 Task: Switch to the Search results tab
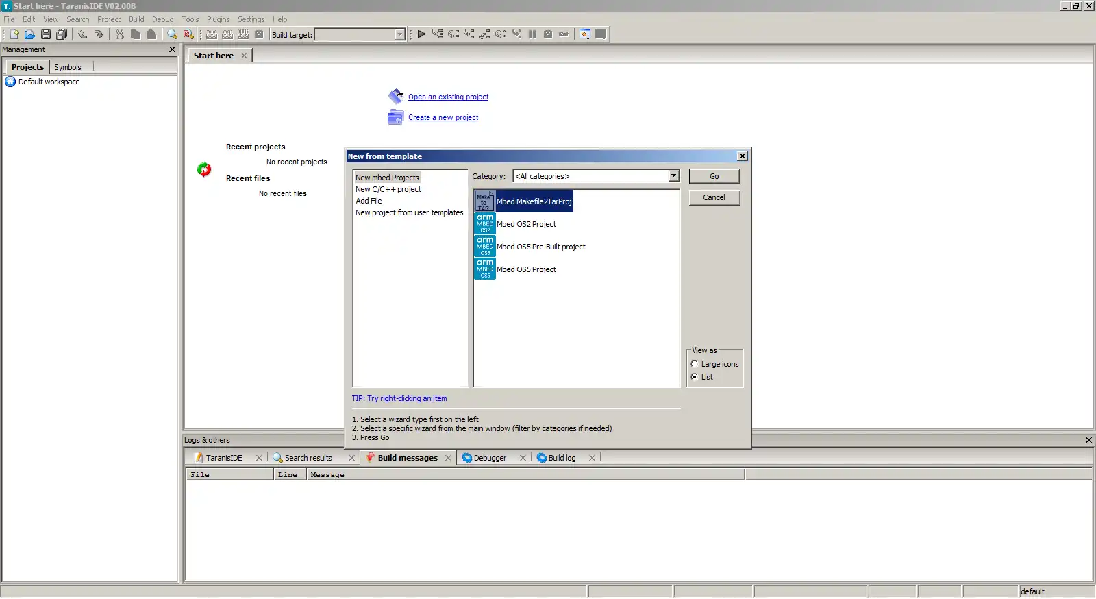click(308, 458)
